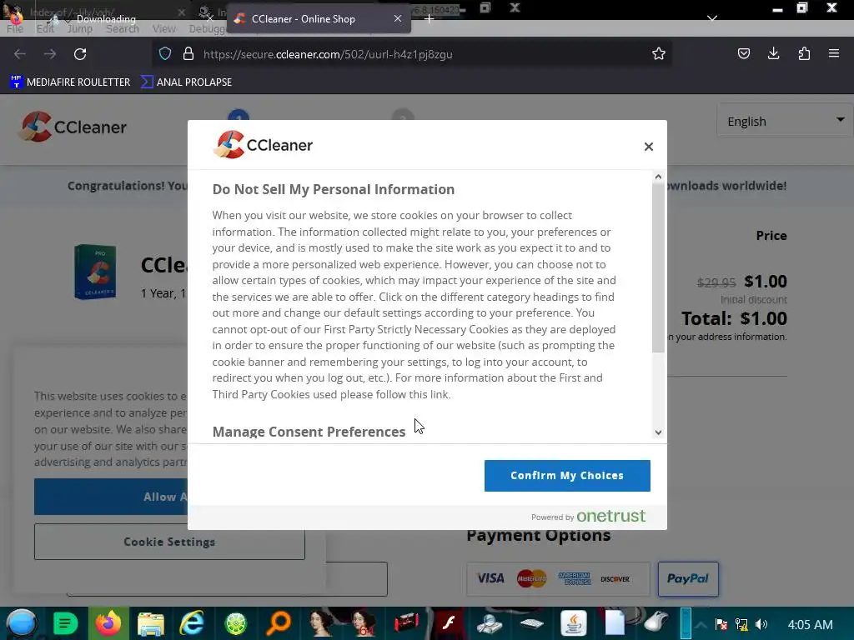Viewport: 854px width, 640px height.
Task: Reload the CCleaner shop page
Action: tap(80, 54)
